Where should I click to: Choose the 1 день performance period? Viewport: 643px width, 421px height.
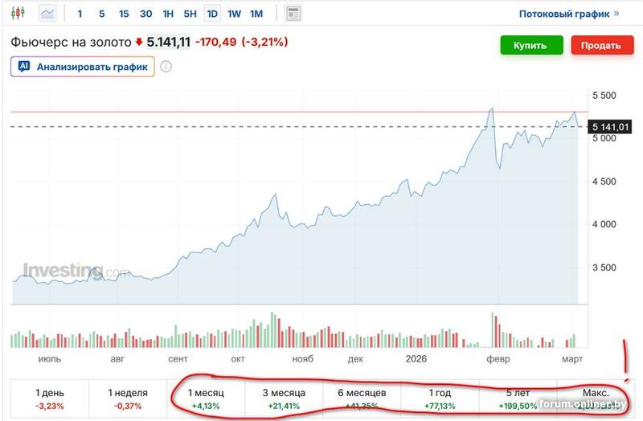(x=50, y=398)
